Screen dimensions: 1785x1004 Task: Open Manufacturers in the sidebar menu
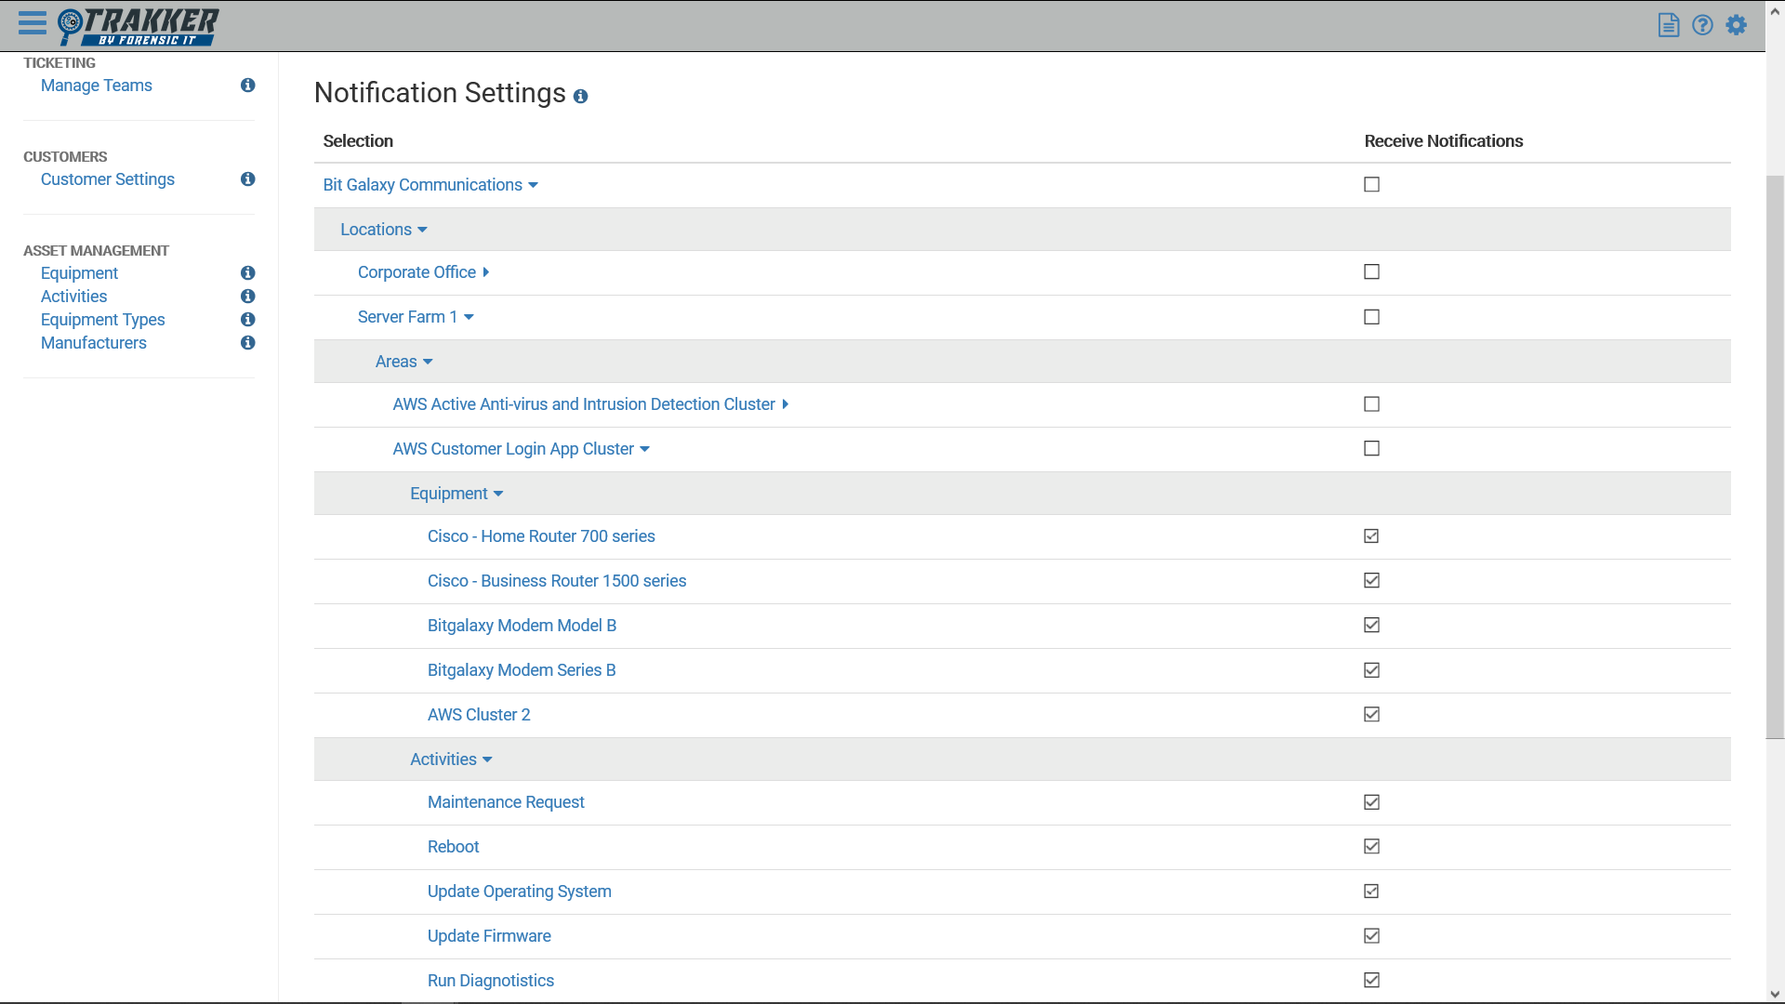93,343
